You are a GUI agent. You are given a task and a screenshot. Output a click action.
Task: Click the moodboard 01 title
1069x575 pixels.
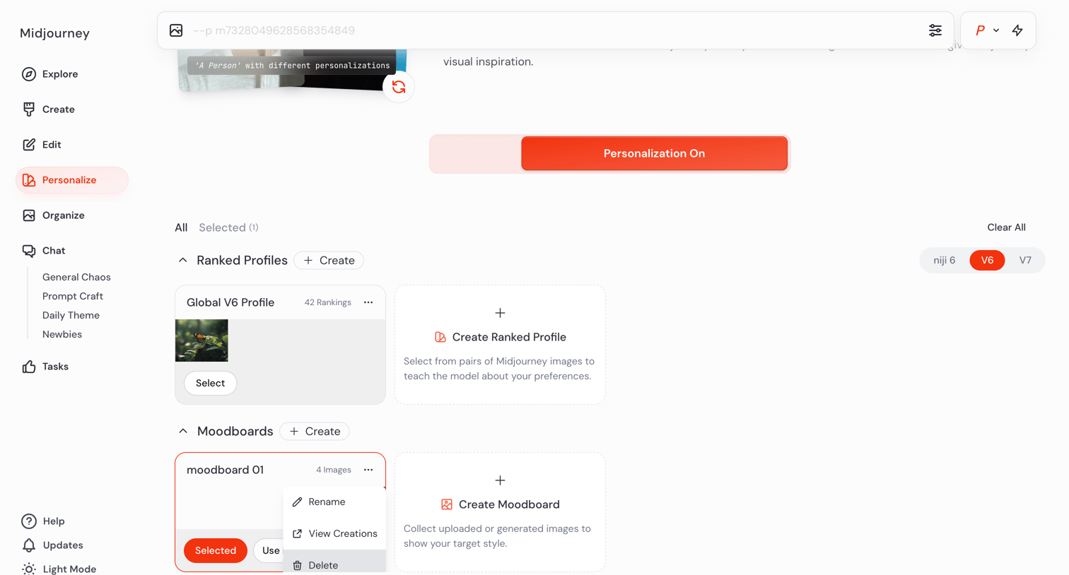coord(225,470)
